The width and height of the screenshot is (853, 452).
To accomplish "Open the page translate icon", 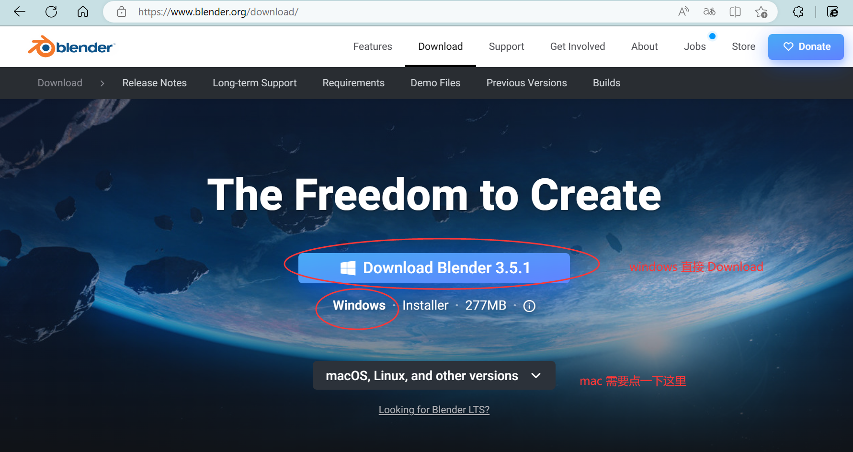I will [x=709, y=12].
